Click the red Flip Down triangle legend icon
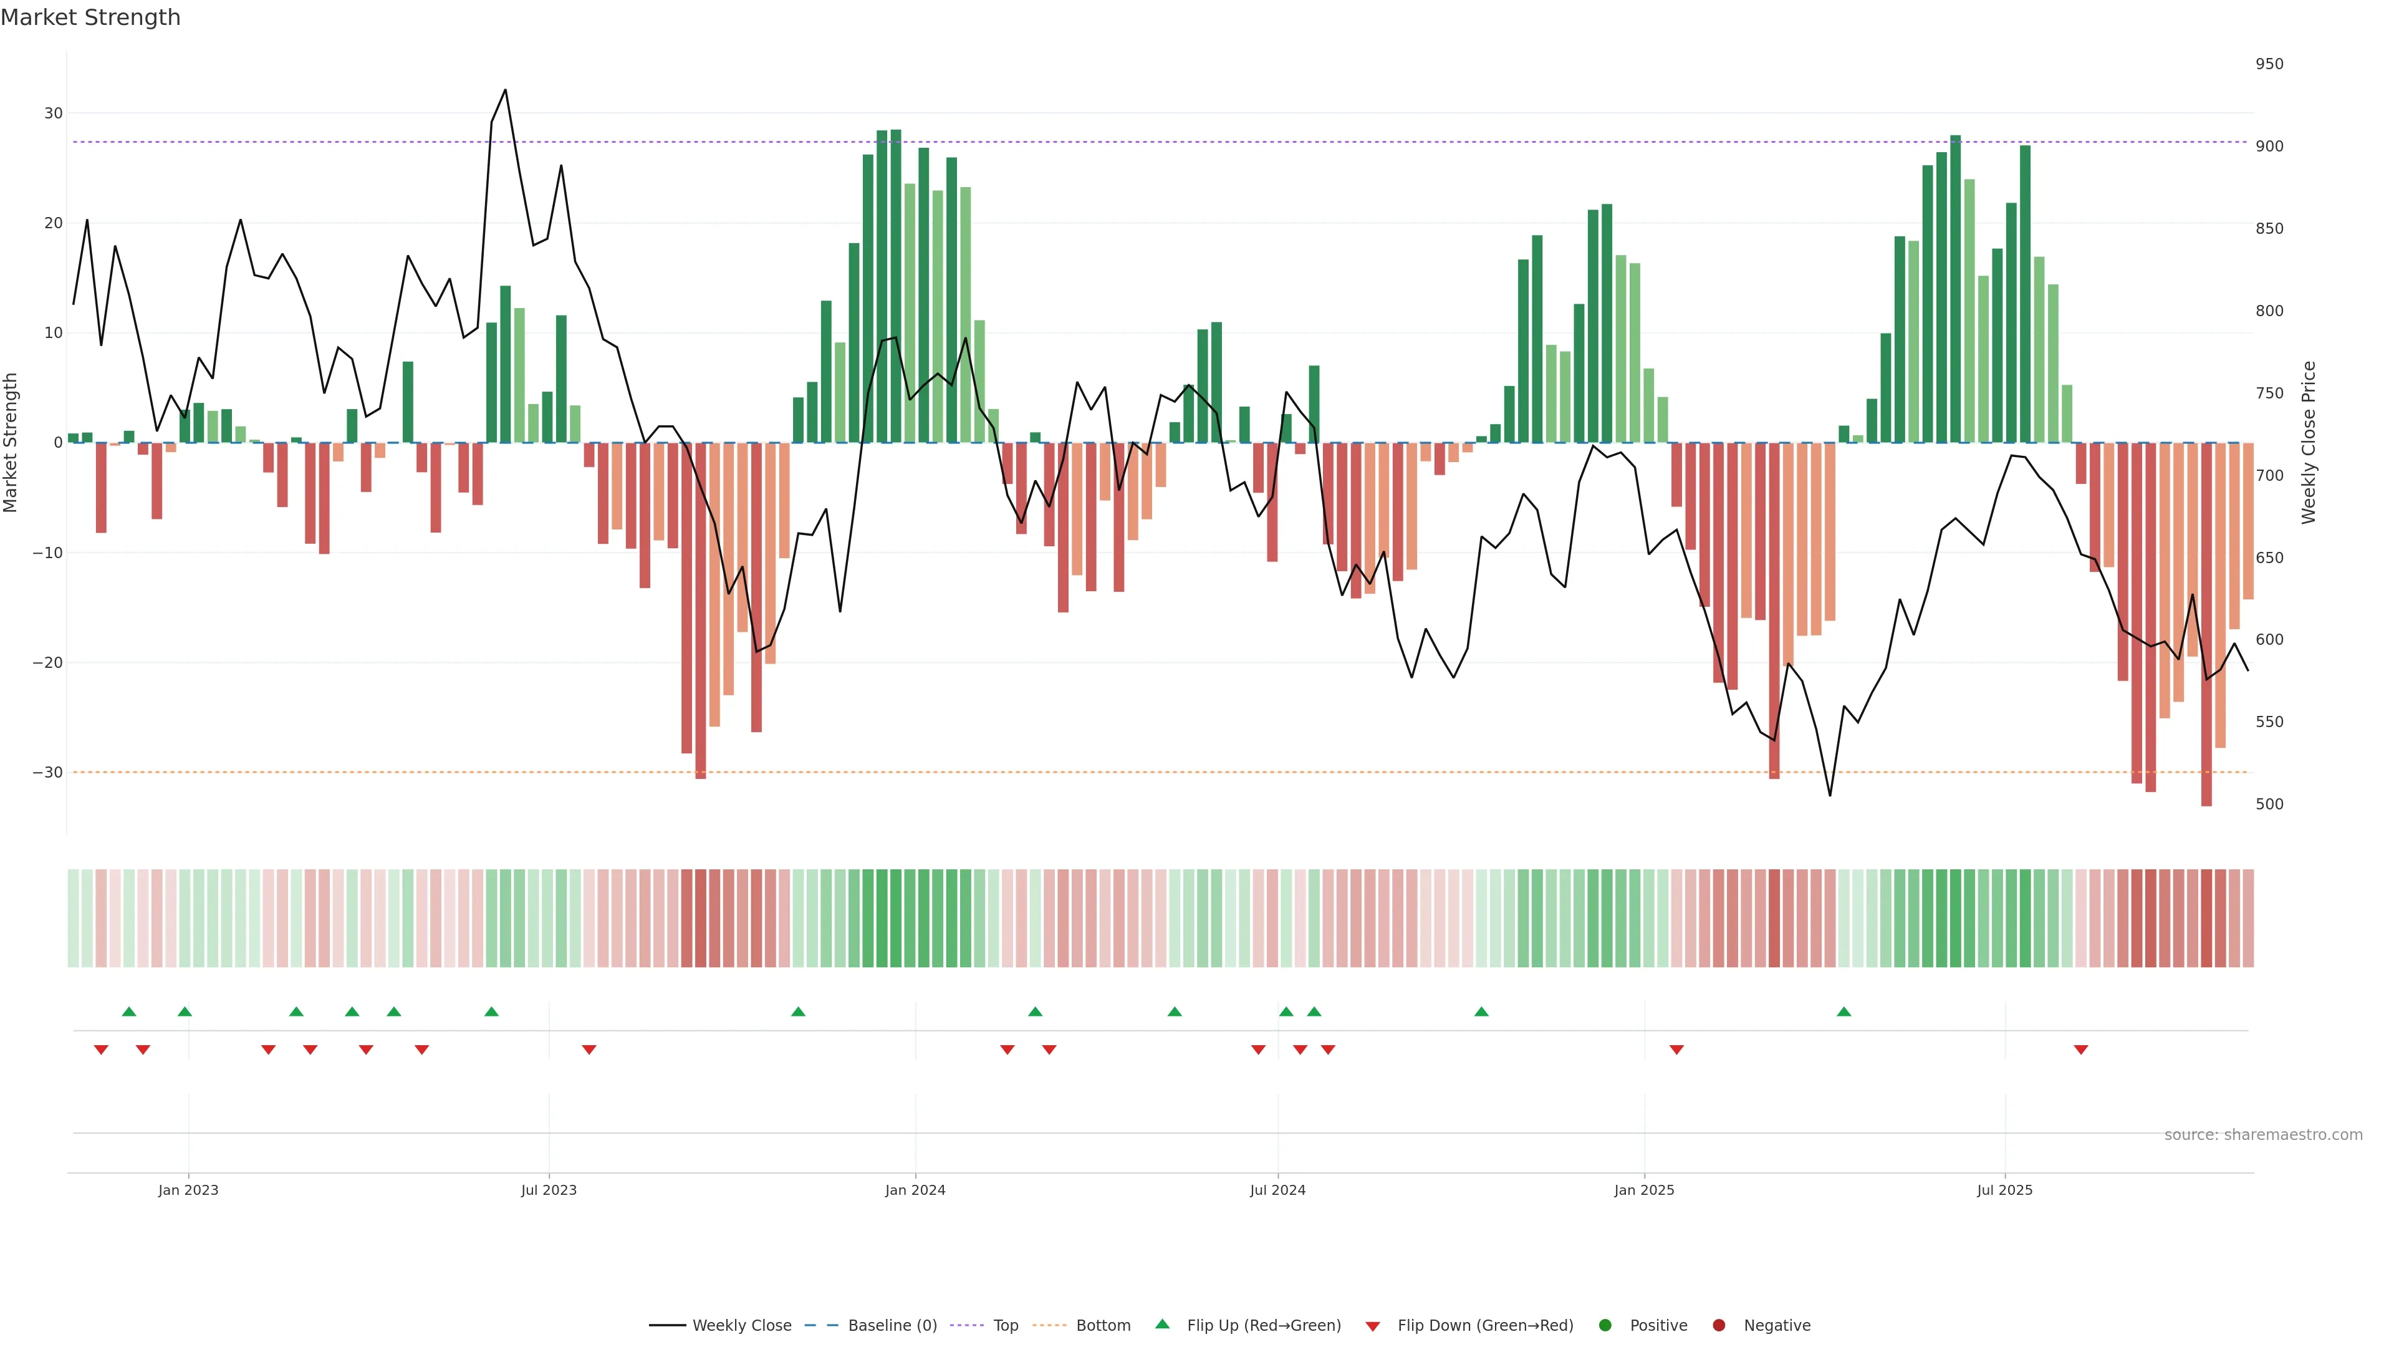 1373,1326
